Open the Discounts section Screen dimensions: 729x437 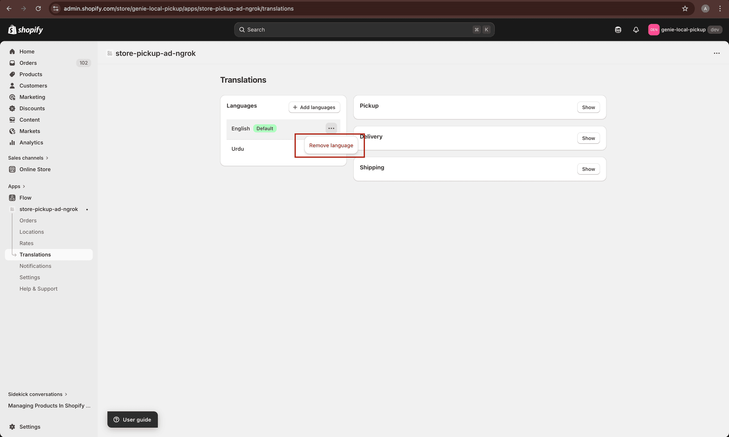(32, 108)
